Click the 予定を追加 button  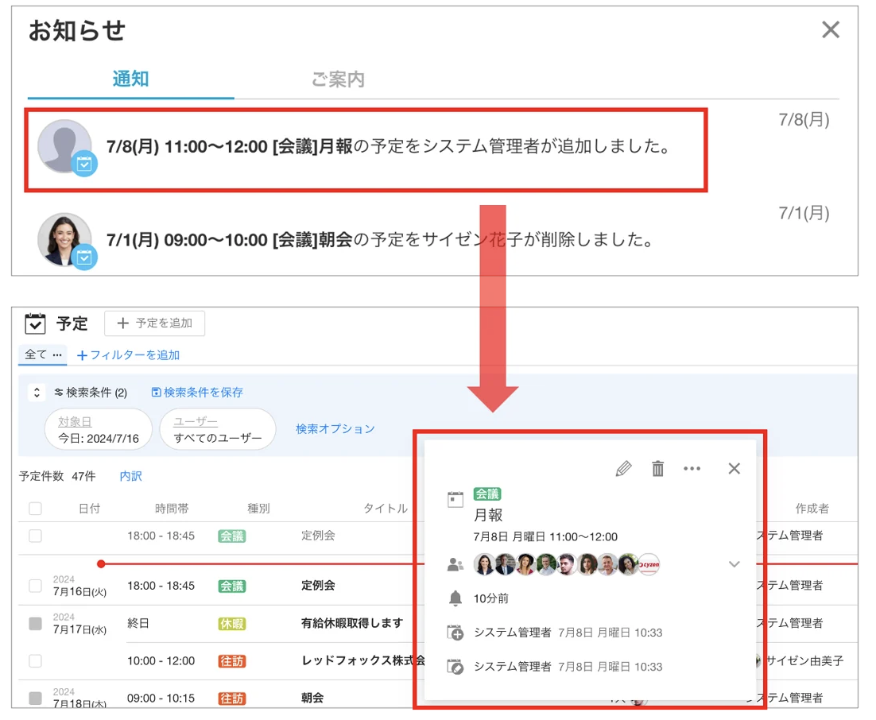(155, 323)
